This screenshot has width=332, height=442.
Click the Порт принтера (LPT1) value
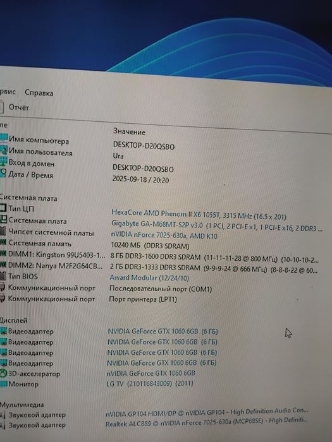point(143,299)
